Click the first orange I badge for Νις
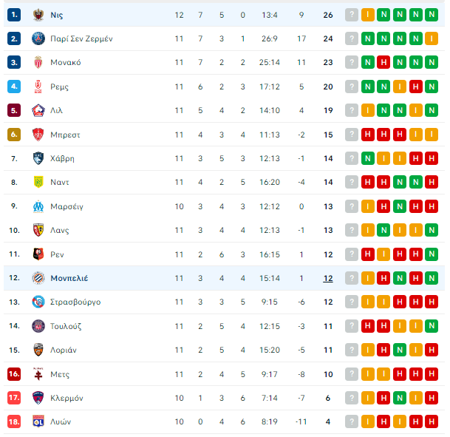450x437 pixels. tap(368, 15)
